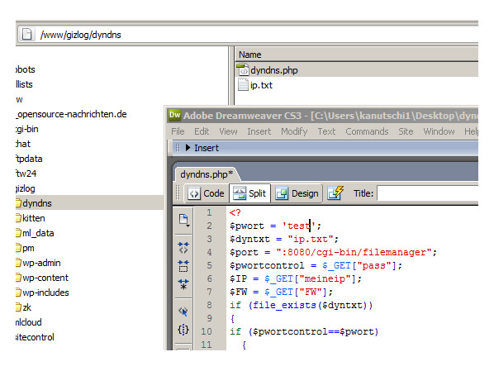Click the Select Parent Tag icon
494x371 pixels.
click(x=183, y=312)
